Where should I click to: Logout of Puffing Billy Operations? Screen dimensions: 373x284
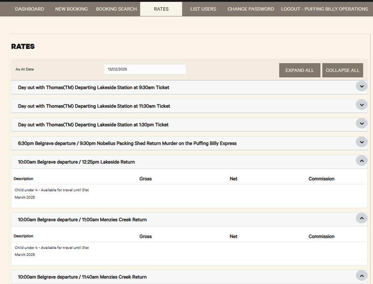point(325,9)
